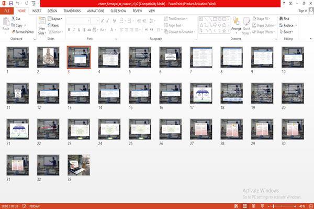Expand the Copy dropdown arrow
The image size is (314, 209).
click(x=25, y=26)
